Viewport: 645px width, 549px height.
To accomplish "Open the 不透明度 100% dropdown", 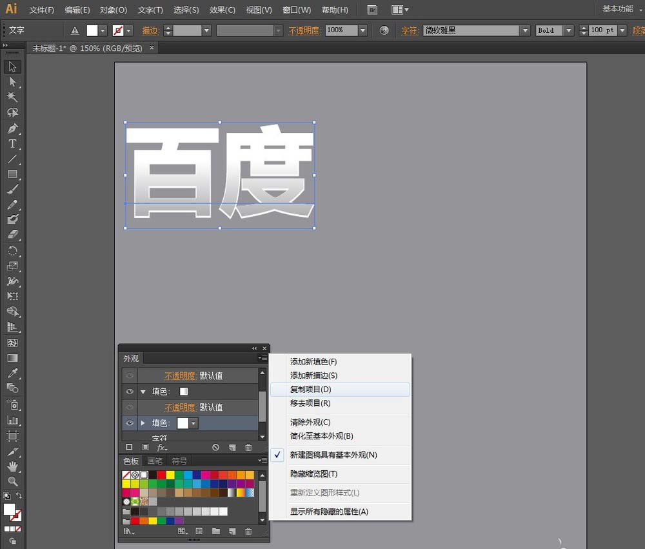I will [x=362, y=30].
